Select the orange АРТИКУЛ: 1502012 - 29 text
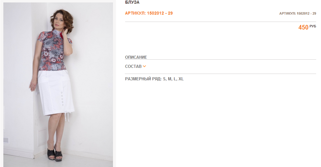The width and height of the screenshot is (321, 167). [149, 13]
